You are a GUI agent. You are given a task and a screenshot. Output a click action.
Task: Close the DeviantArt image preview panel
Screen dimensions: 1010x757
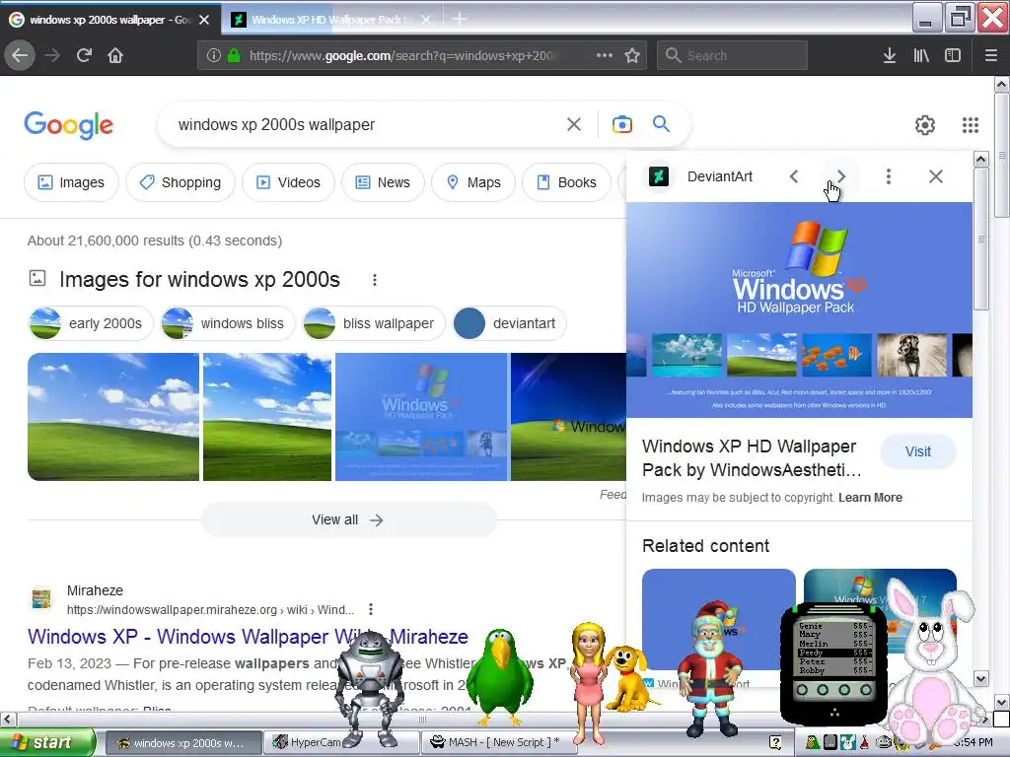(936, 176)
